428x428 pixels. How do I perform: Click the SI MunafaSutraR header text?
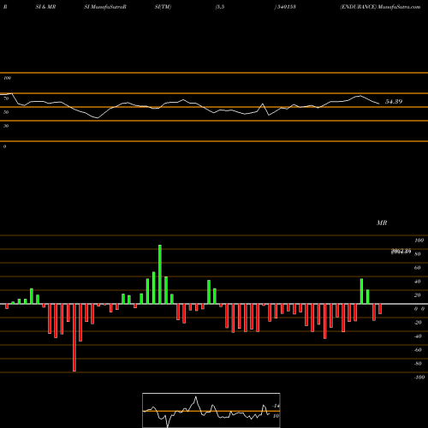point(105,7)
